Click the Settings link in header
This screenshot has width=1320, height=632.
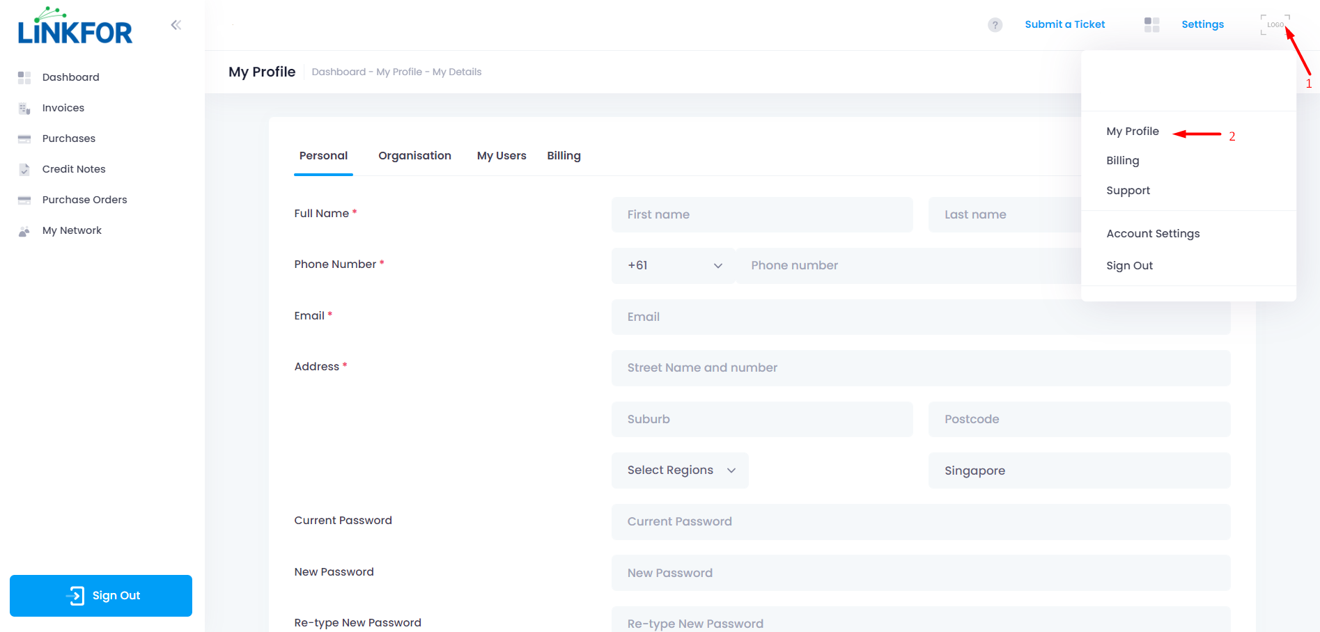click(1202, 24)
